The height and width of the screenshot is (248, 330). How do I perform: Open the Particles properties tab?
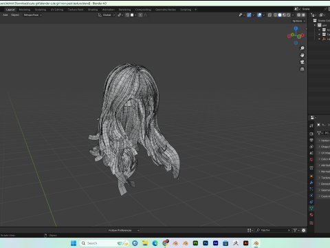click(311, 189)
